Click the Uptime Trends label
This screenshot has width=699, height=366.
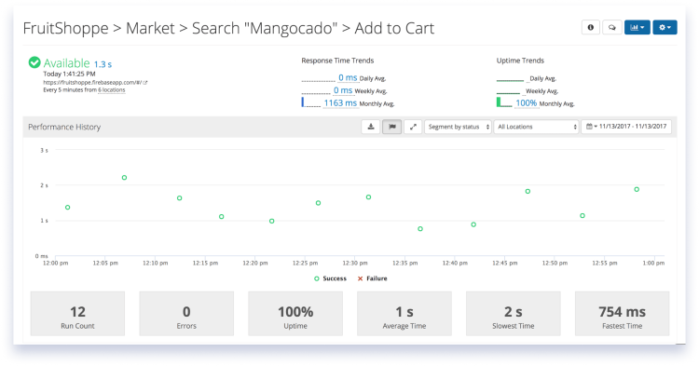click(520, 61)
